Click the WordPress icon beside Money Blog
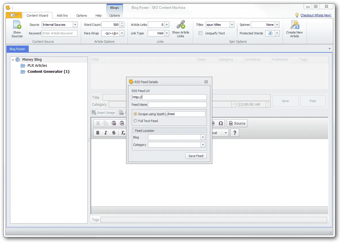Image resolution: width=341 pixels, height=243 pixels. [18, 59]
